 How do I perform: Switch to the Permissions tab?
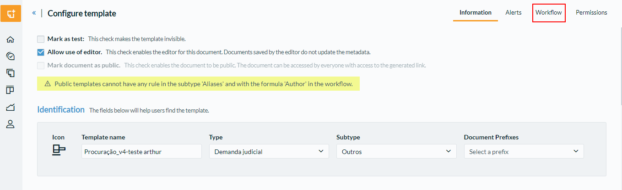click(591, 12)
